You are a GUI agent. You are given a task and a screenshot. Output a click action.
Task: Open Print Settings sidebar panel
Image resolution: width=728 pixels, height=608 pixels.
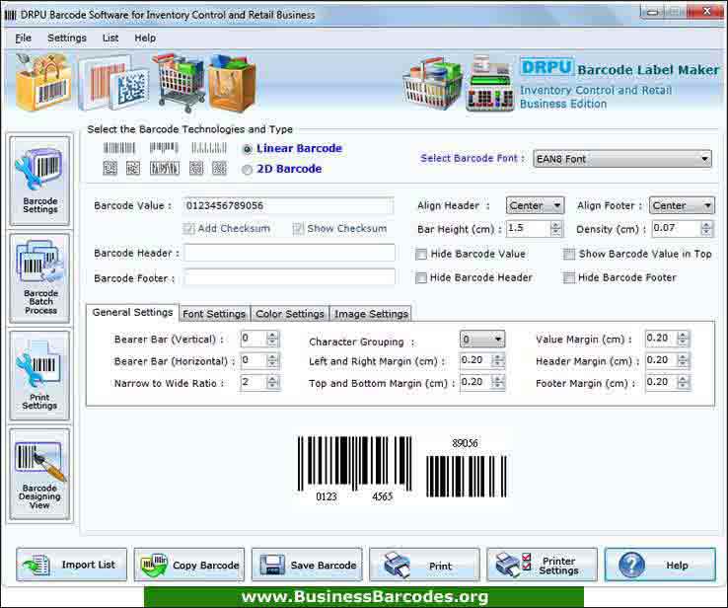39,376
